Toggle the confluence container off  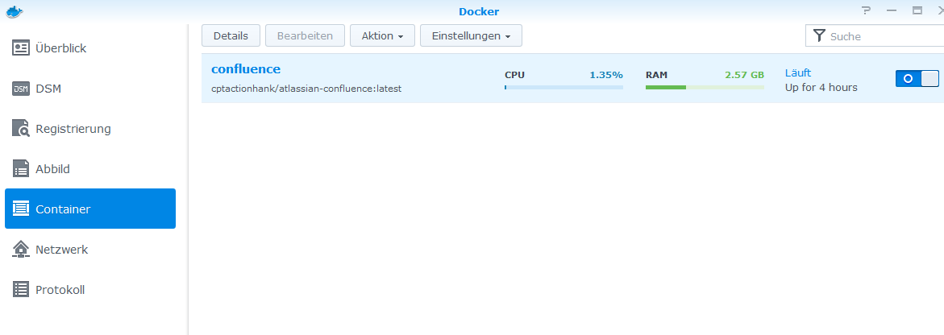pos(917,78)
